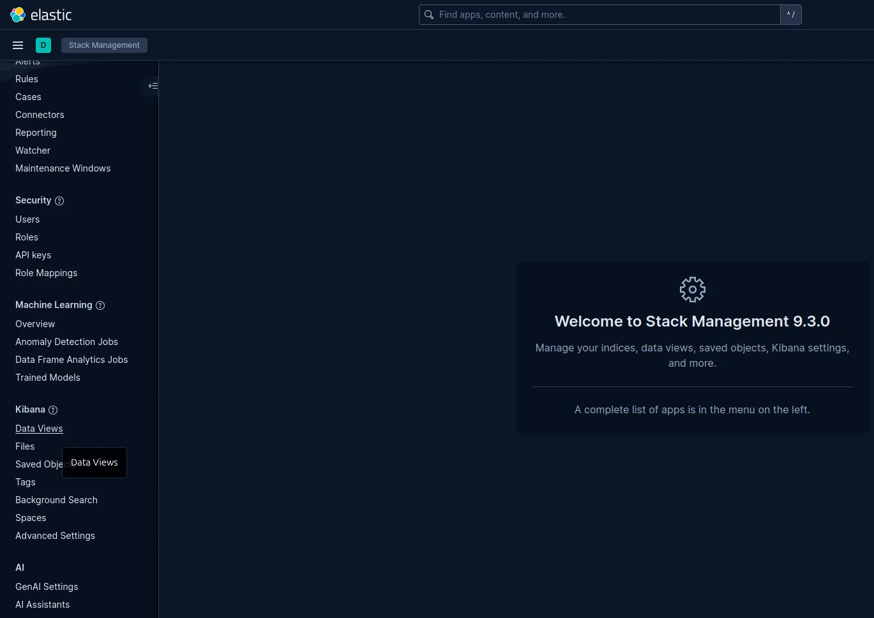
Task: Click the green D space avatar
Action: click(x=43, y=45)
